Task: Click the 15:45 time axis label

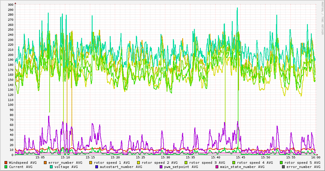Action: 241,157
